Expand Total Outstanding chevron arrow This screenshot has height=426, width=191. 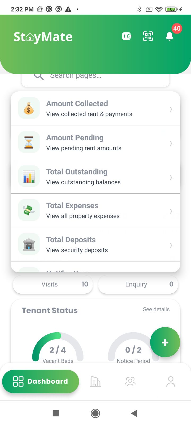point(171,178)
